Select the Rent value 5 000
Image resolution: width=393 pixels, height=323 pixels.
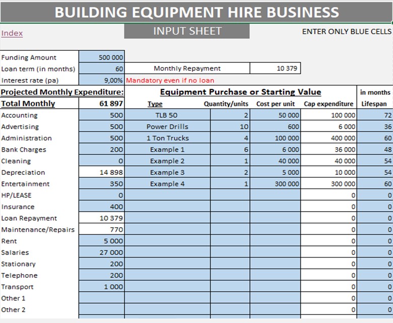point(102,241)
